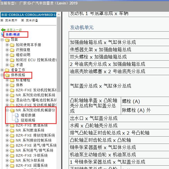Click the 菜单展开 expand-all icon
The height and width of the screenshot is (169, 169).
(2, 20)
